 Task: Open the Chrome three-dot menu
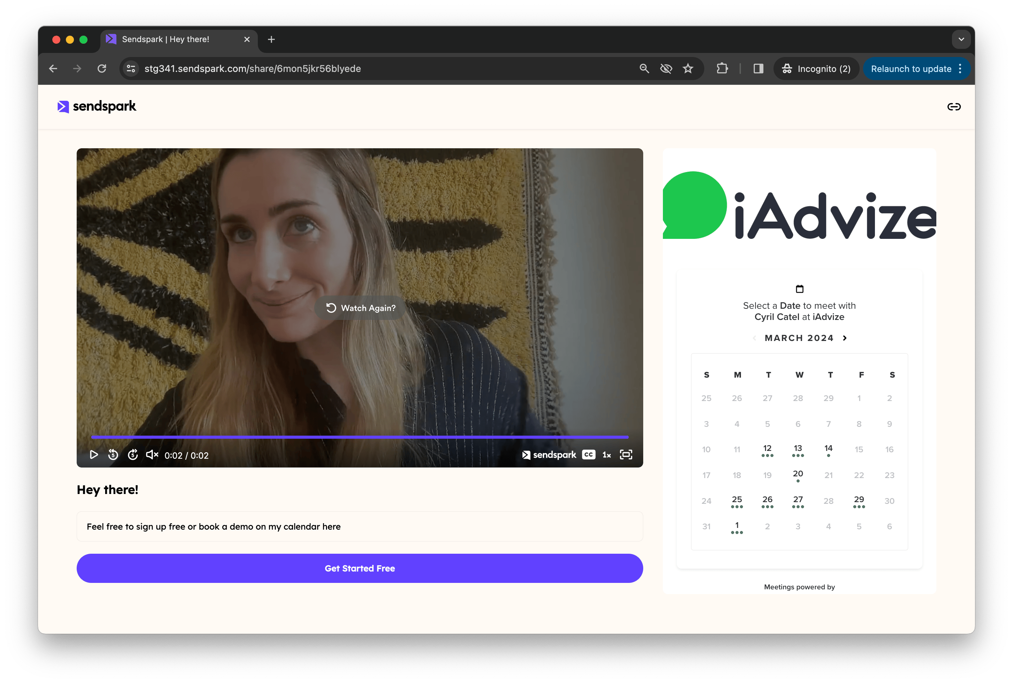(960, 69)
